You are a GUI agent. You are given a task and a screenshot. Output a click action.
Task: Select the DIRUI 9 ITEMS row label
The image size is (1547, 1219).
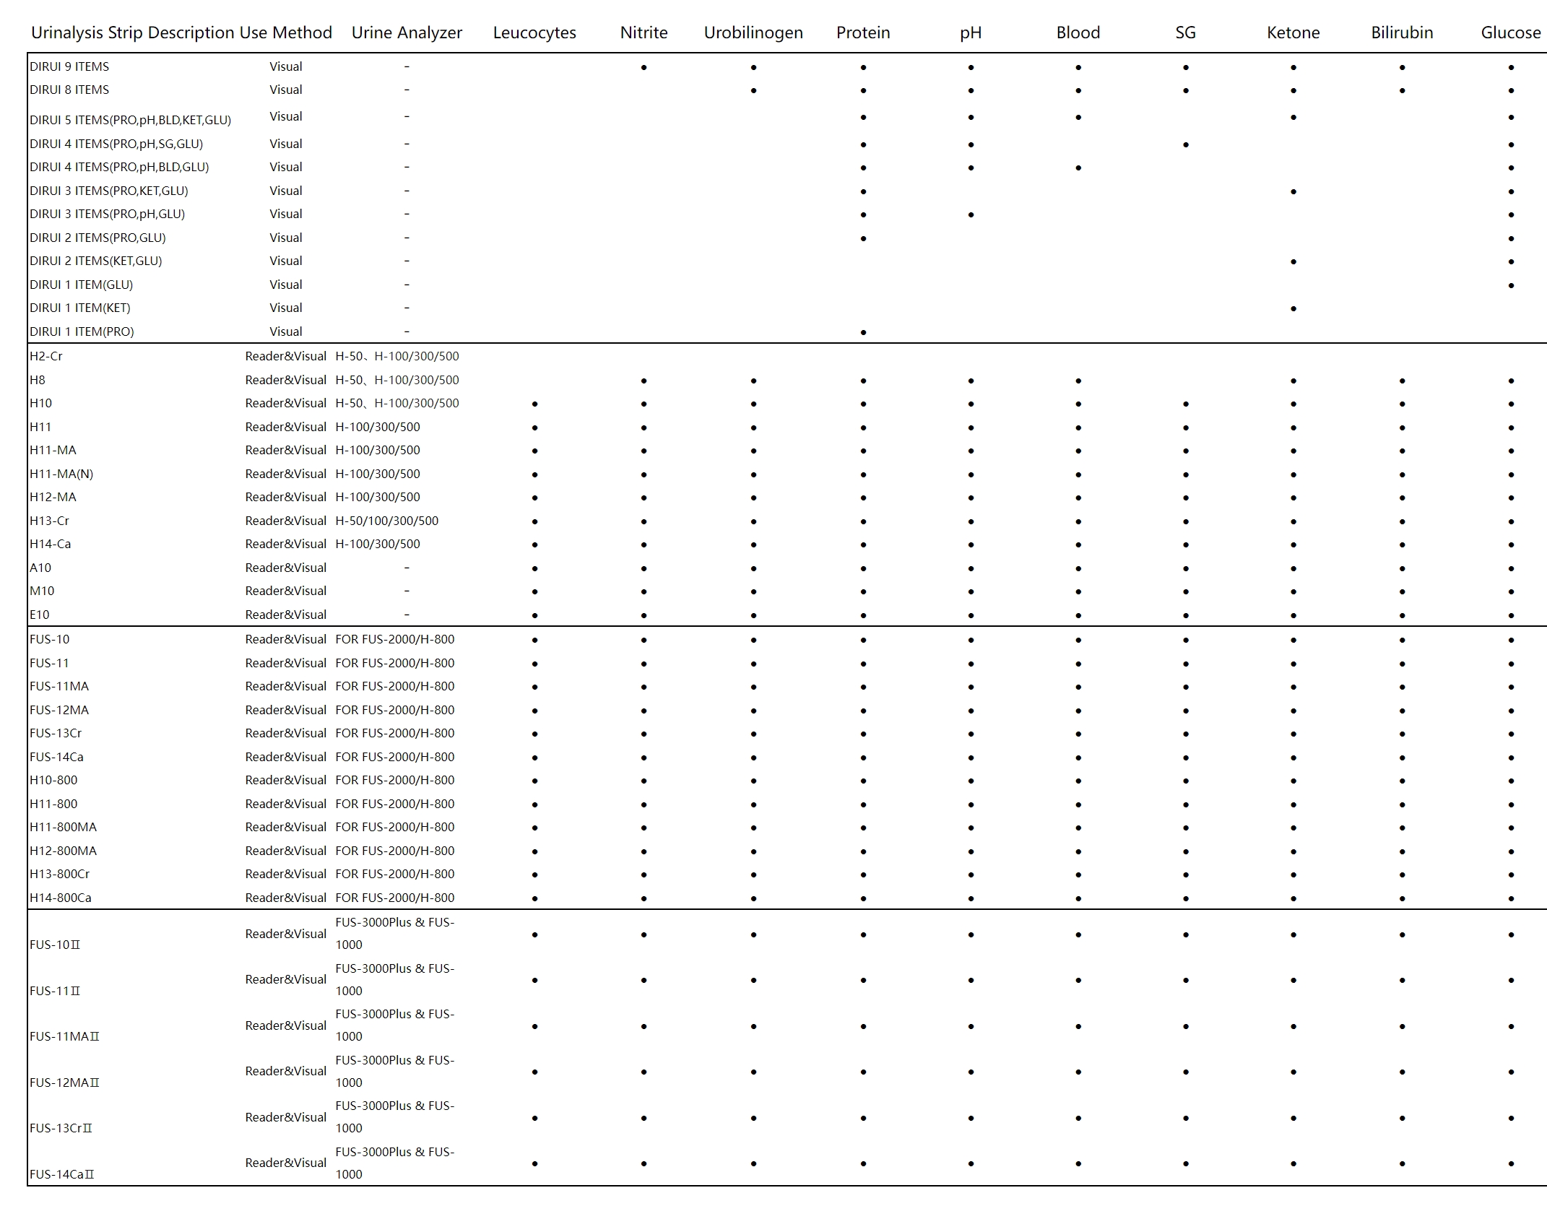69,66
